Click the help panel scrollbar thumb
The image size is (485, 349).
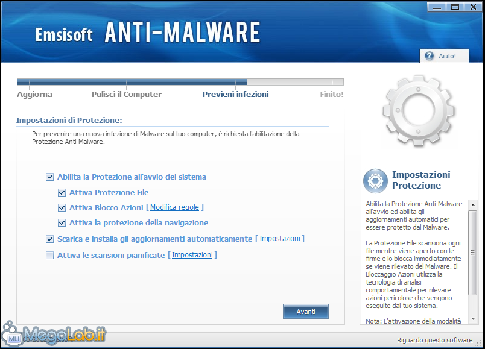click(472, 253)
